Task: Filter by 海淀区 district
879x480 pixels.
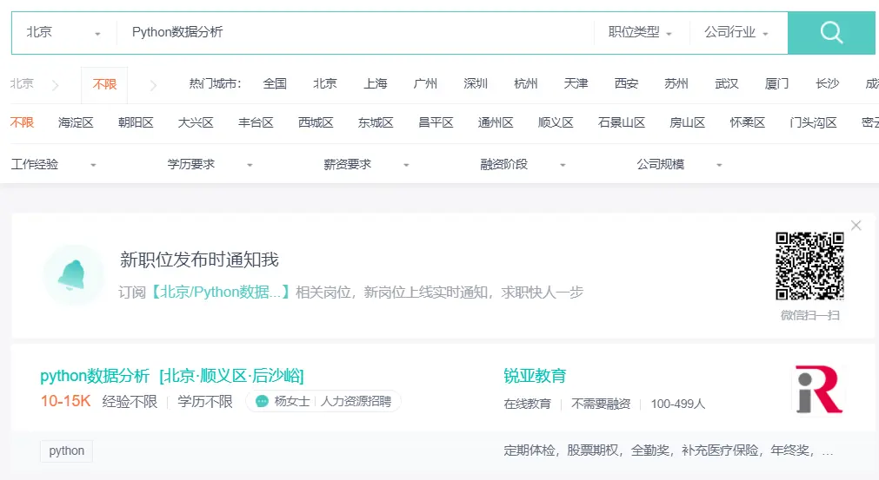Action: pyautogui.click(x=76, y=122)
